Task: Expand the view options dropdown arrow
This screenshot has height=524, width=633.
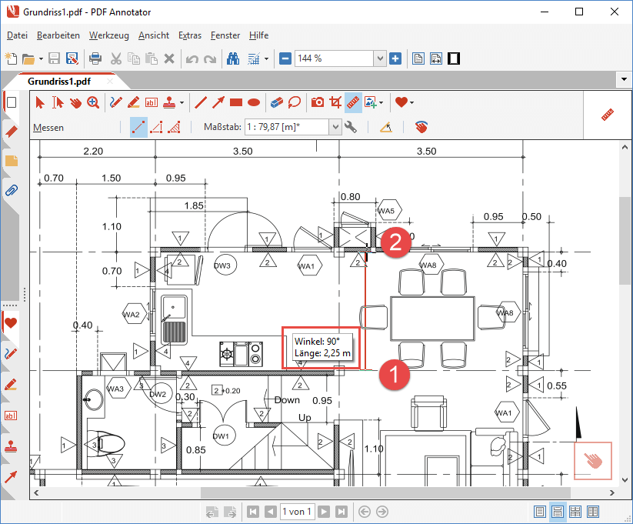Action: pyautogui.click(x=266, y=59)
